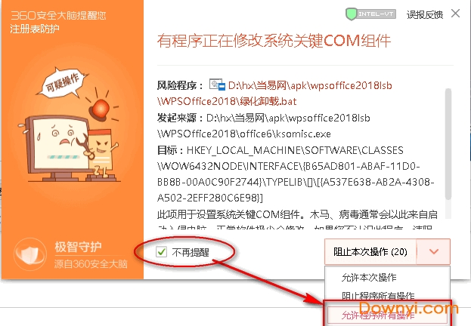Click the red alarm siren illustration

(101, 109)
